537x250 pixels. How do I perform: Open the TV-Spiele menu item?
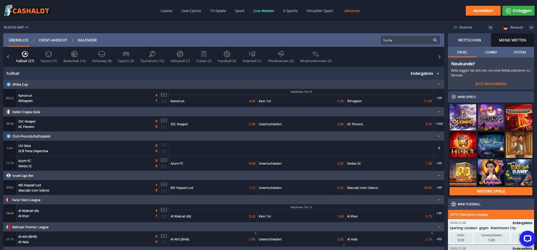coord(218,11)
